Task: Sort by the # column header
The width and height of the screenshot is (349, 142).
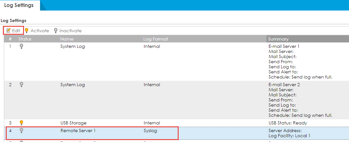Action: (10, 39)
